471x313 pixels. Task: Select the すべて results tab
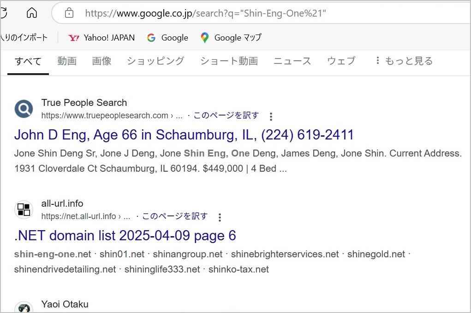point(28,61)
